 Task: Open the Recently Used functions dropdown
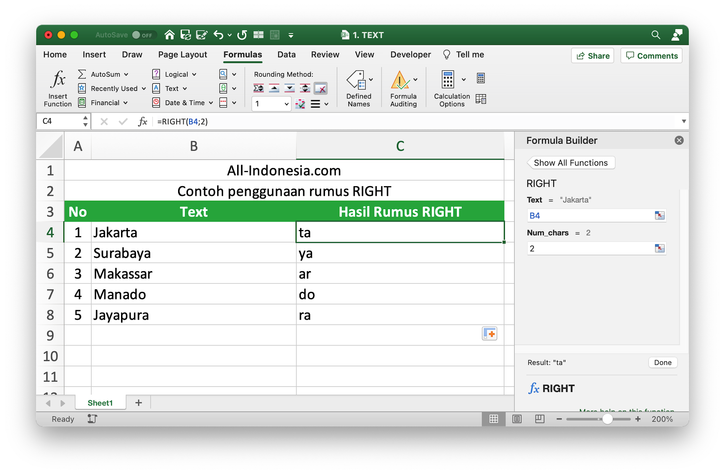point(144,88)
